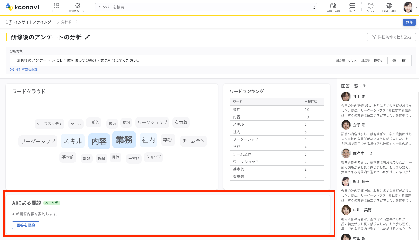Delete analysis target with trash icon

click(x=403, y=60)
